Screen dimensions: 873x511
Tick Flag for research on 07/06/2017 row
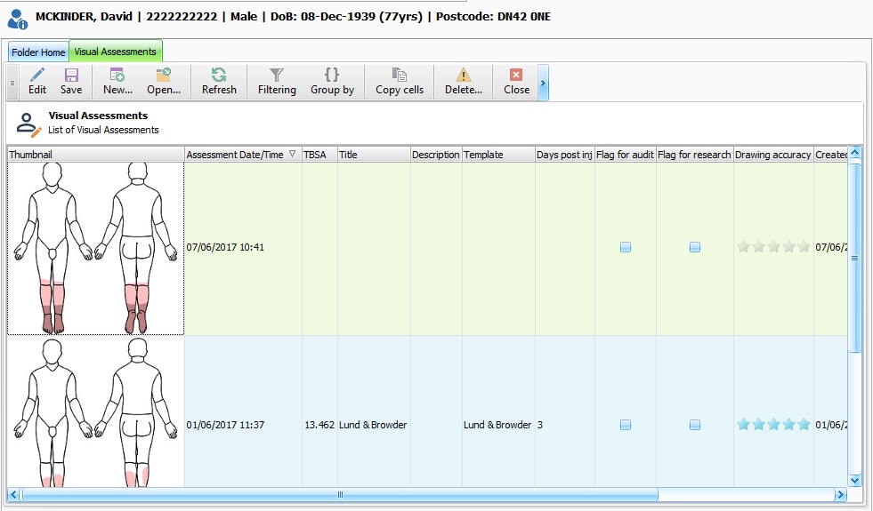tap(695, 247)
